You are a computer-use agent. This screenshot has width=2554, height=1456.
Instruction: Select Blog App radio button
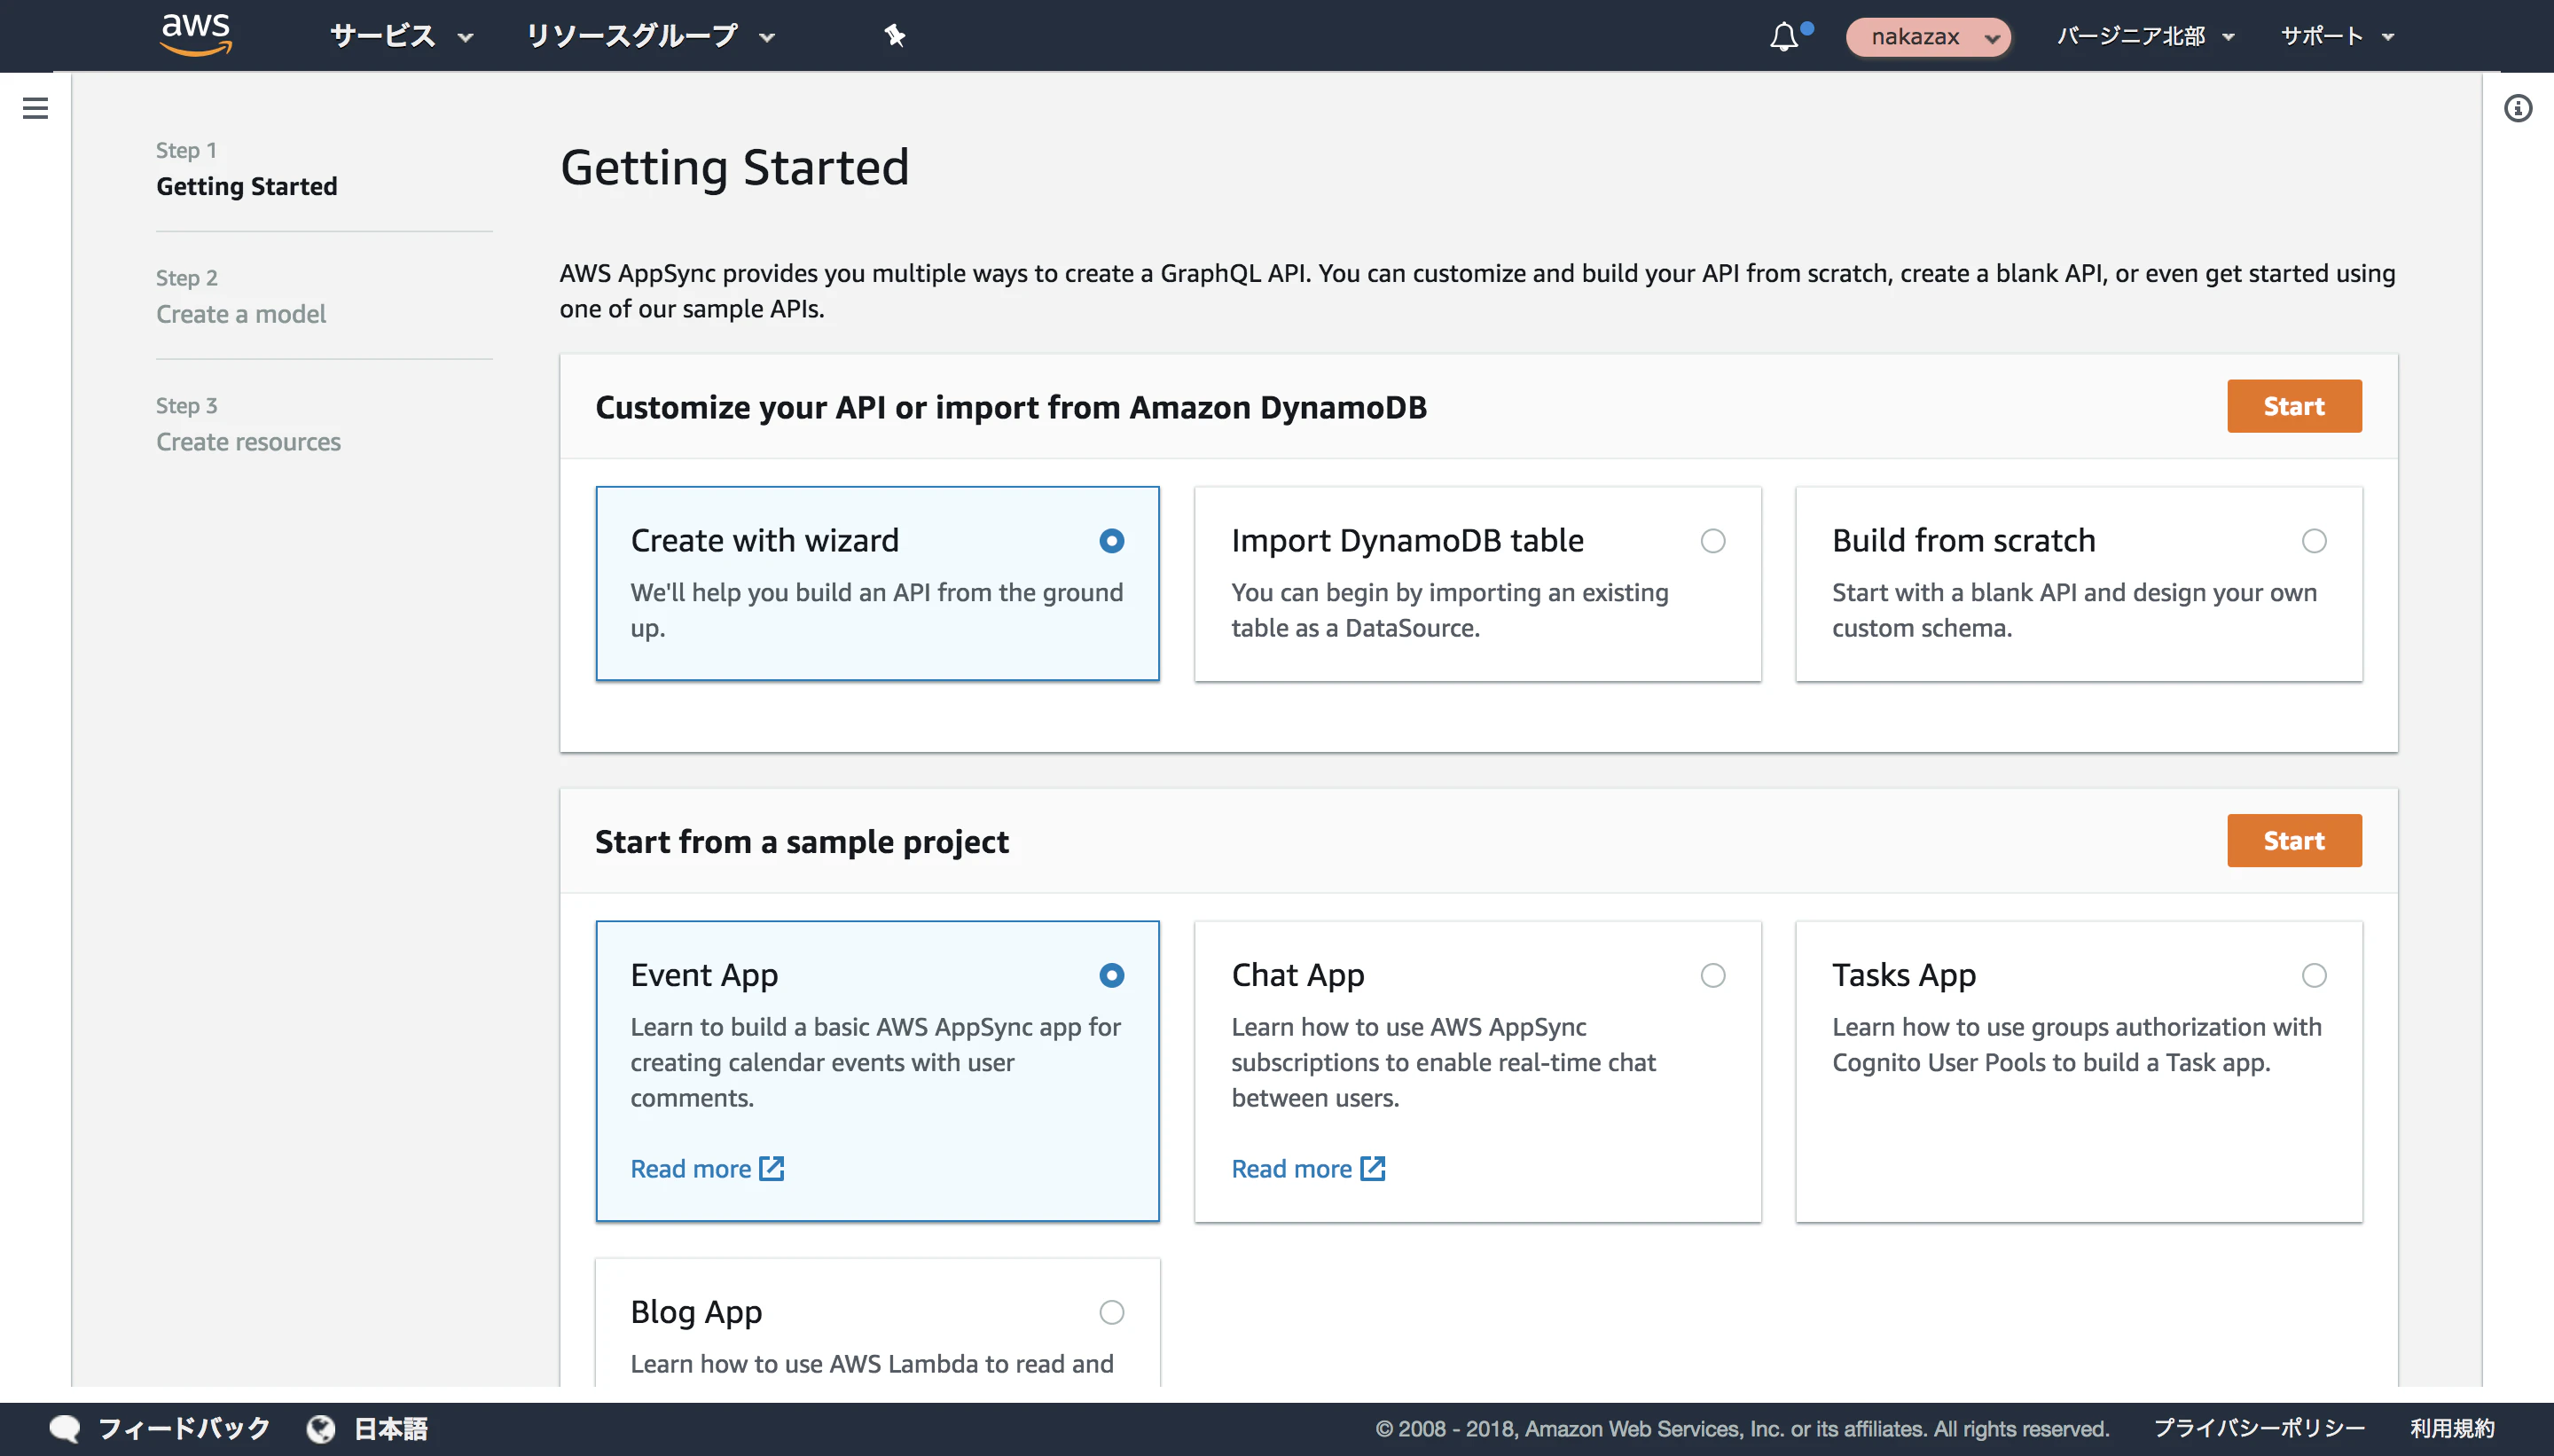[x=1111, y=1312]
